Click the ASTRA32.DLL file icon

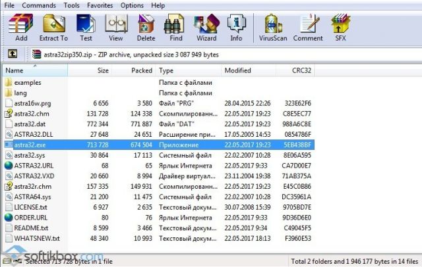click(x=9, y=134)
